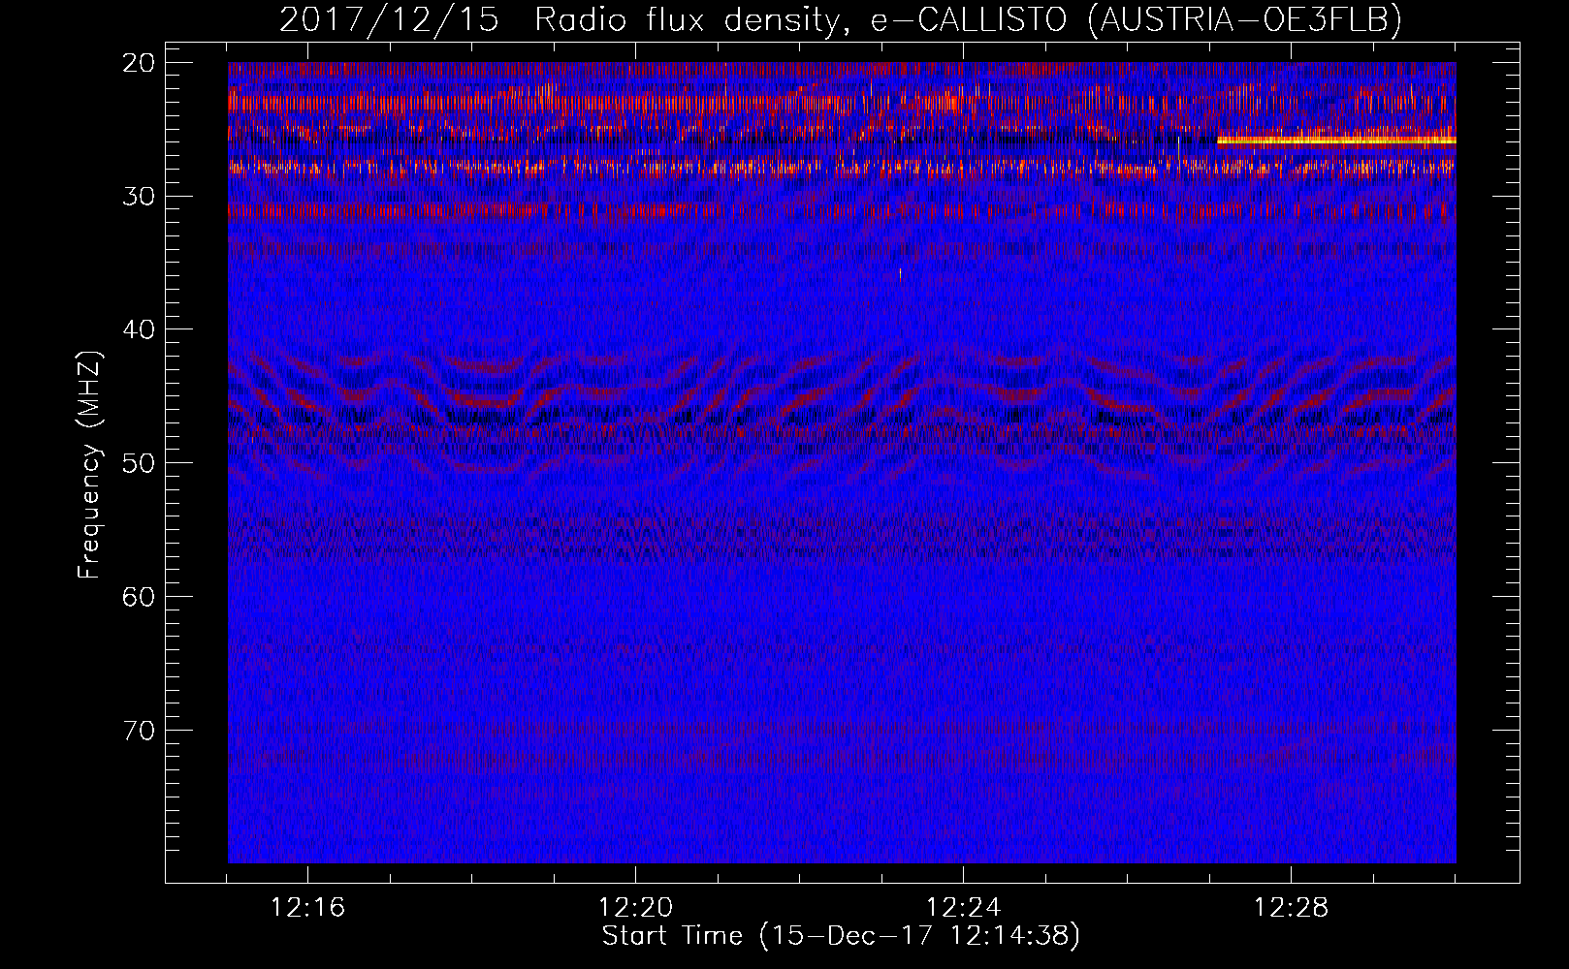The height and width of the screenshot is (969, 1569).
Task: Click the 'Frequency (MHZ)' axis label
Action: tap(89, 465)
